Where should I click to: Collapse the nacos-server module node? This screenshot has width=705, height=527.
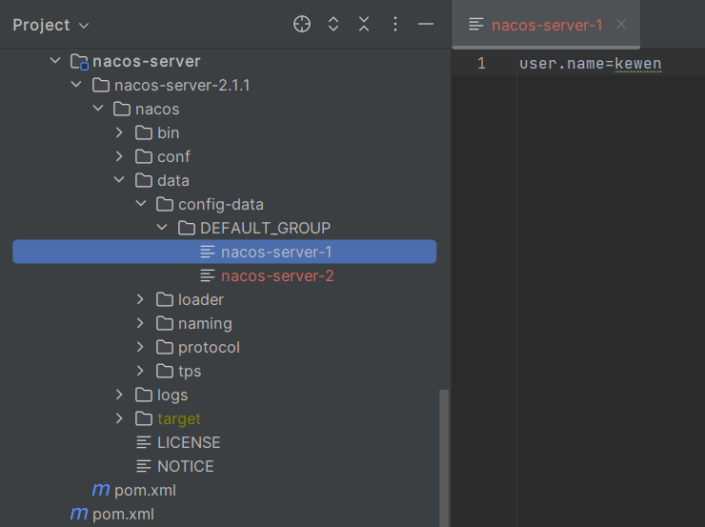click(x=55, y=60)
